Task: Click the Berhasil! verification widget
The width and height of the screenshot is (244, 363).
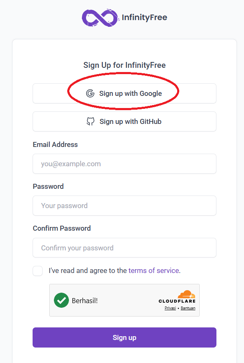Action: coord(125,300)
